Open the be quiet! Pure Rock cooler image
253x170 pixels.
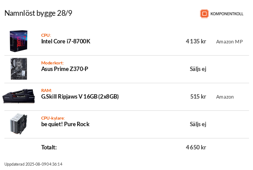(x=19, y=124)
